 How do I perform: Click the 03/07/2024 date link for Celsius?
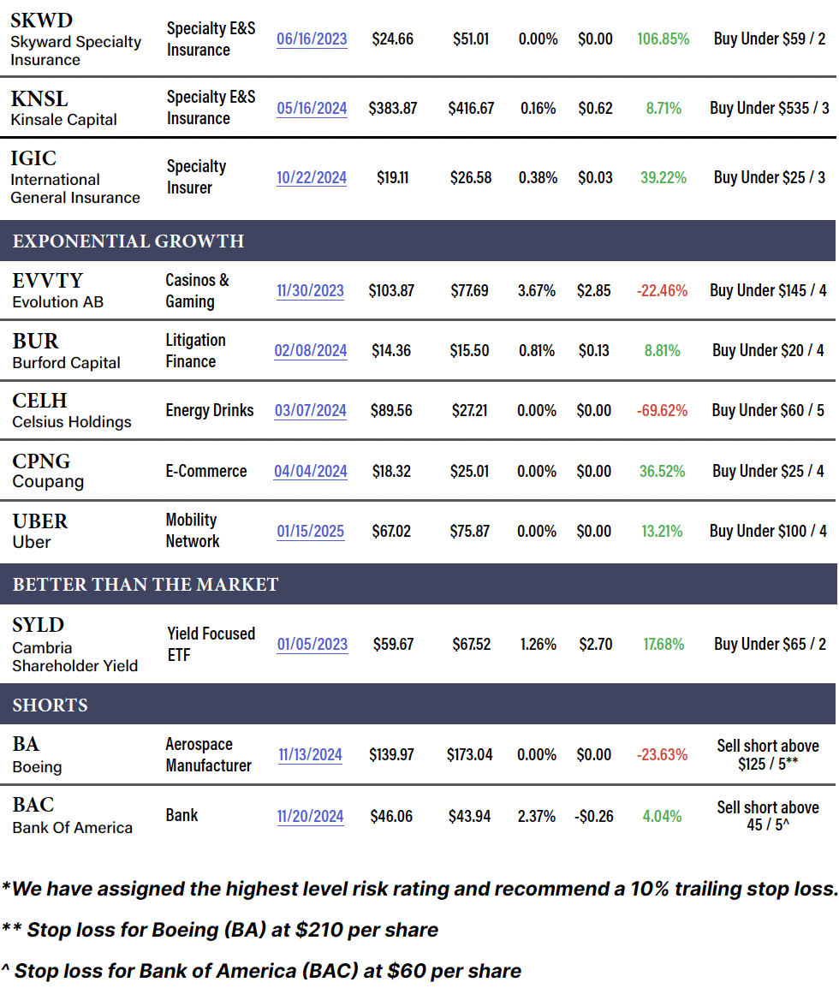pos(311,410)
